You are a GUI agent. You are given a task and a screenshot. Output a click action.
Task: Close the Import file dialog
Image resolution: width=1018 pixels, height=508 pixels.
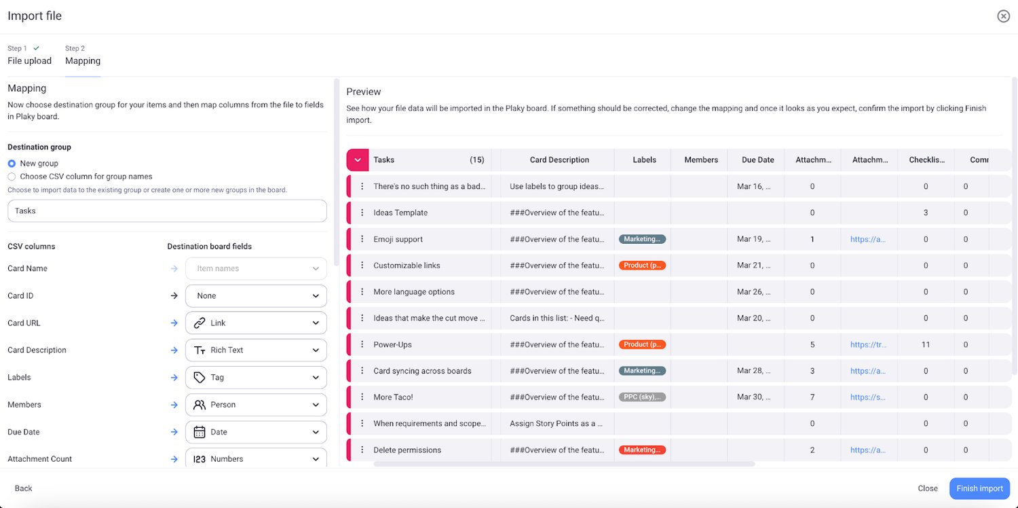click(1003, 16)
